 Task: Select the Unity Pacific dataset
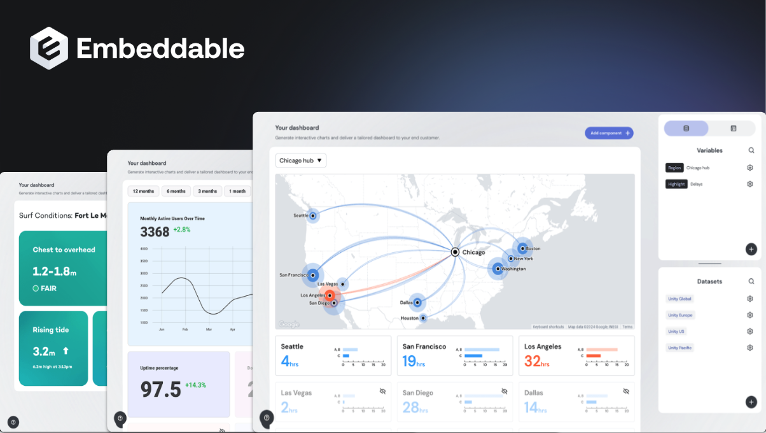[x=679, y=348]
